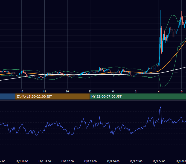Screen dimensions: 186x164
Task: Click the 12/3 00:00 date label
Action: 113,161
